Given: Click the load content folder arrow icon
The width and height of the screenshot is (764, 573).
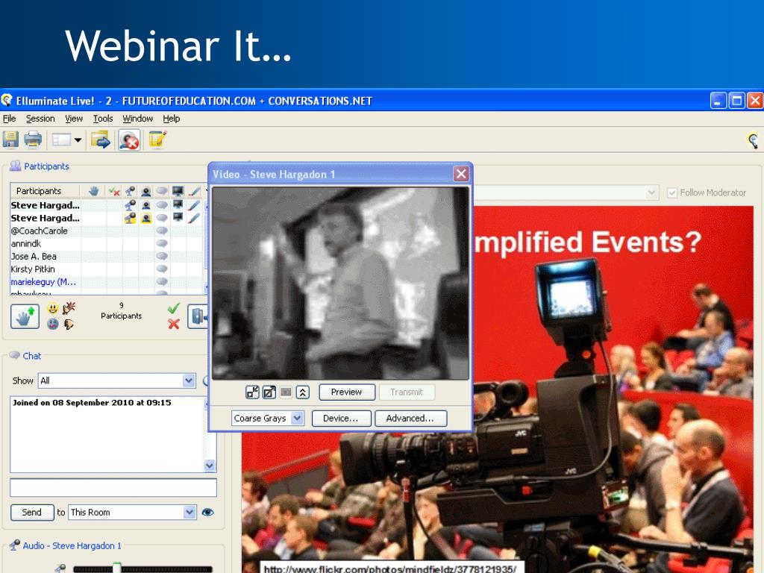Looking at the screenshot, I should coord(101,140).
